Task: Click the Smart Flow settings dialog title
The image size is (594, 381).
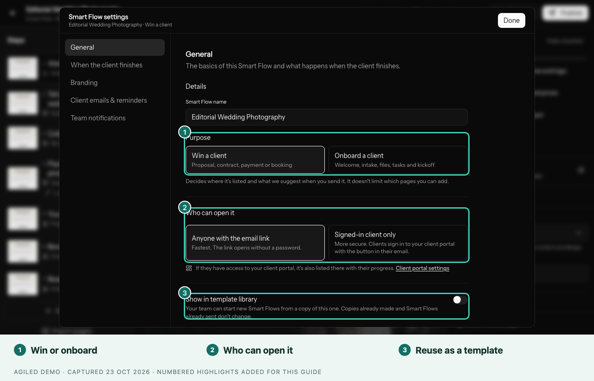Action: tap(98, 17)
